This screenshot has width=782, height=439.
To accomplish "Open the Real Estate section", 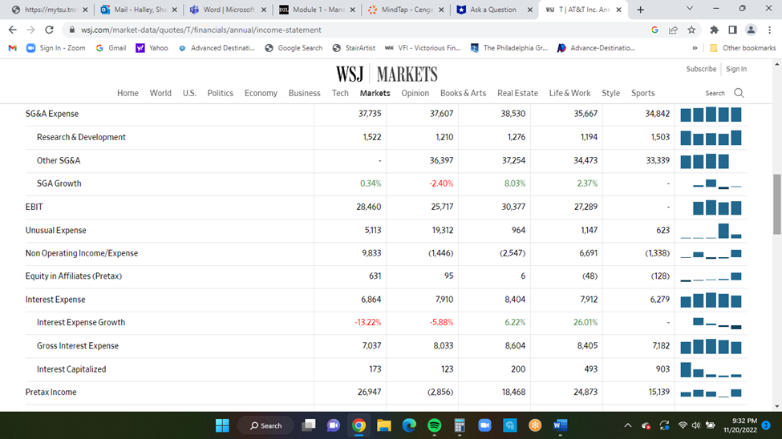I will pos(517,93).
